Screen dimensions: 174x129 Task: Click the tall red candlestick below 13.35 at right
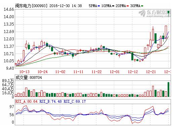pyautogui.click(x=166, y=32)
